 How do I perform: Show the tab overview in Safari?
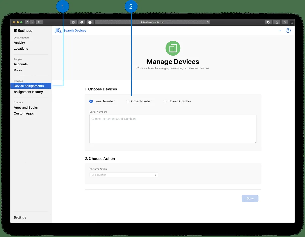click(285, 22)
